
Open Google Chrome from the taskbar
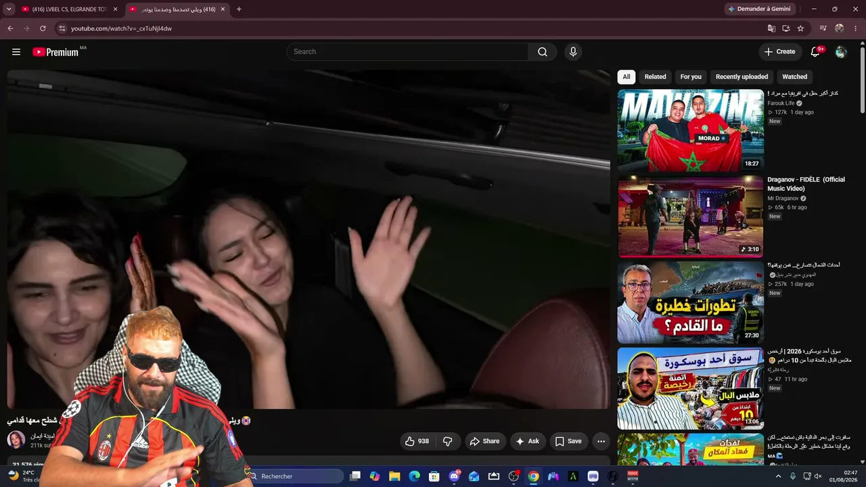tap(533, 476)
